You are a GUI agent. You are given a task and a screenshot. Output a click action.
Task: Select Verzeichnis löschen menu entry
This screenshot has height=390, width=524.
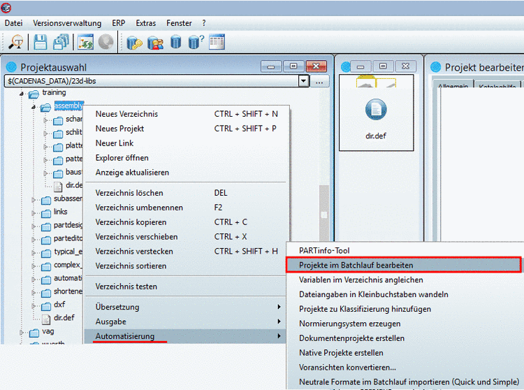click(186, 193)
